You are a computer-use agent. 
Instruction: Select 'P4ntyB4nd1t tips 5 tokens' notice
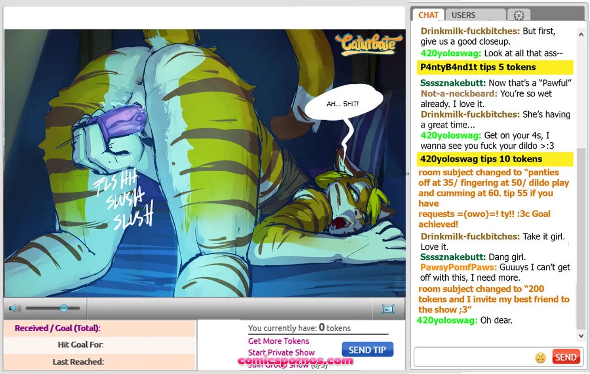click(495, 67)
